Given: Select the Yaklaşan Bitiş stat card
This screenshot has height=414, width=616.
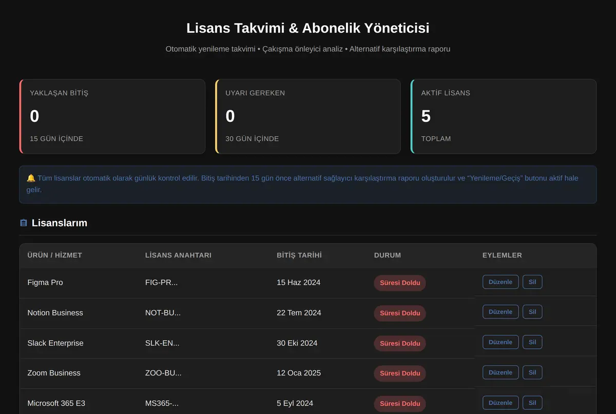Looking at the screenshot, I should (x=112, y=117).
